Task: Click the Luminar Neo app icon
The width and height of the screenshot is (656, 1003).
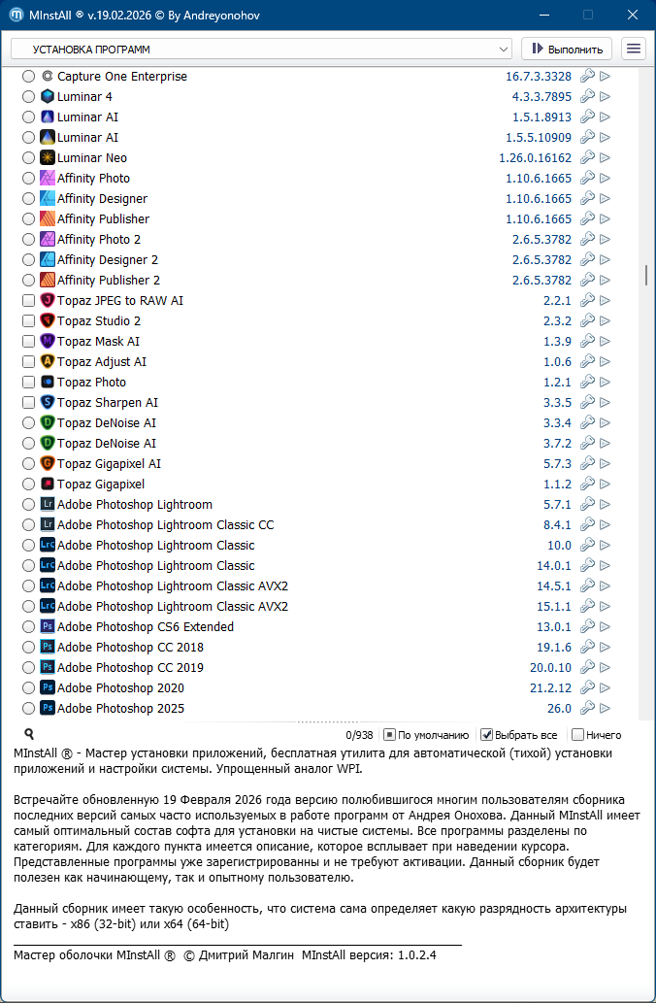Action: 48,157
